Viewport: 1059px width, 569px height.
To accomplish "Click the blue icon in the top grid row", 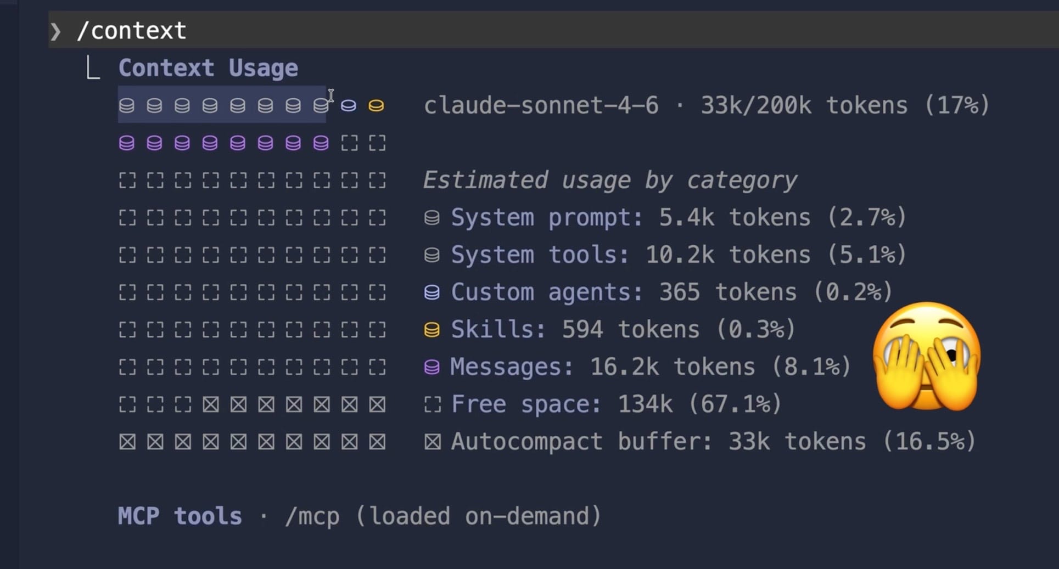I will tap(349, 105).
